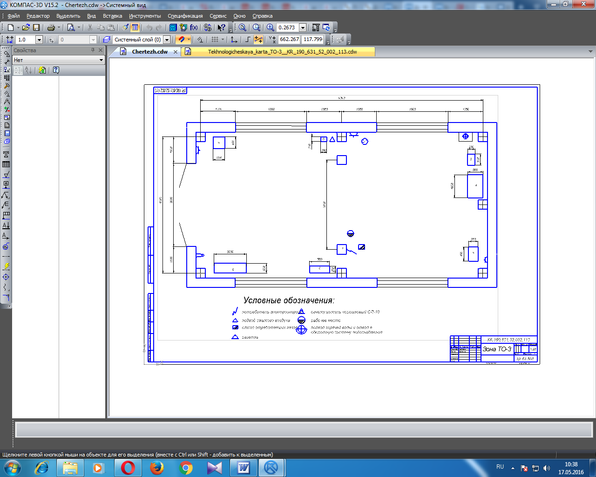Launch Firefox from the taskbar
Viewport: 596px width, 477px height.
(x=157, y=468)
